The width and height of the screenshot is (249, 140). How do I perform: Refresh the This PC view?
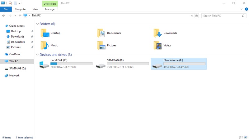[196, 16]
